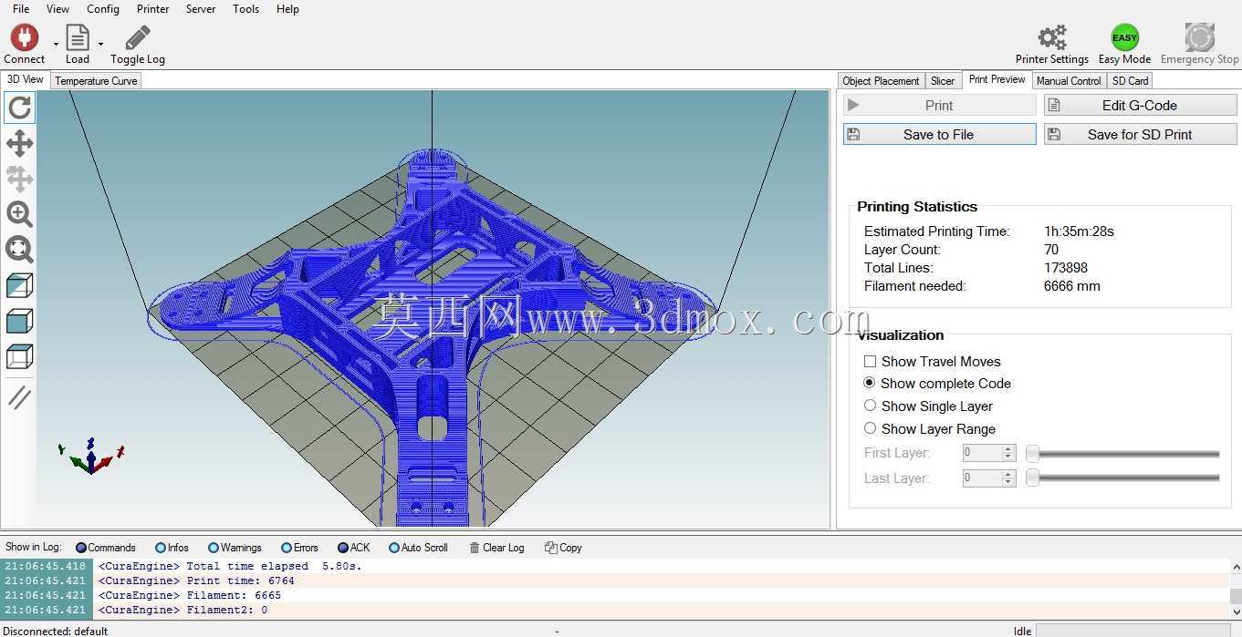The image size is (1242, 637).
Task: Toggle parallel projection lines icon
Action: tap(19, 397)
